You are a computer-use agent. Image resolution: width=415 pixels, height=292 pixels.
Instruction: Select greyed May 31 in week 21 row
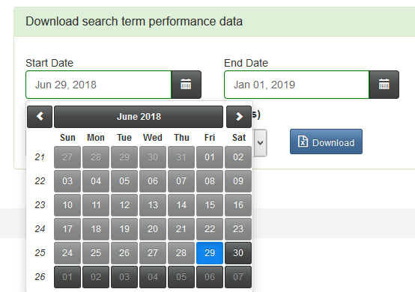181,157
